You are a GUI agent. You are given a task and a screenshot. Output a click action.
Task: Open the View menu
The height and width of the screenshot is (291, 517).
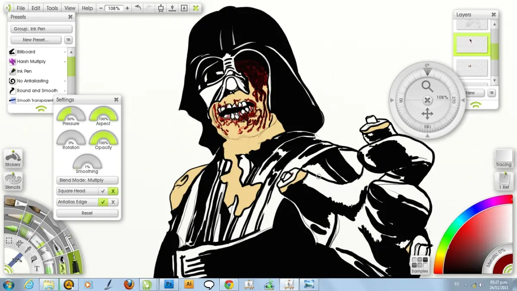tap(70, 8)
